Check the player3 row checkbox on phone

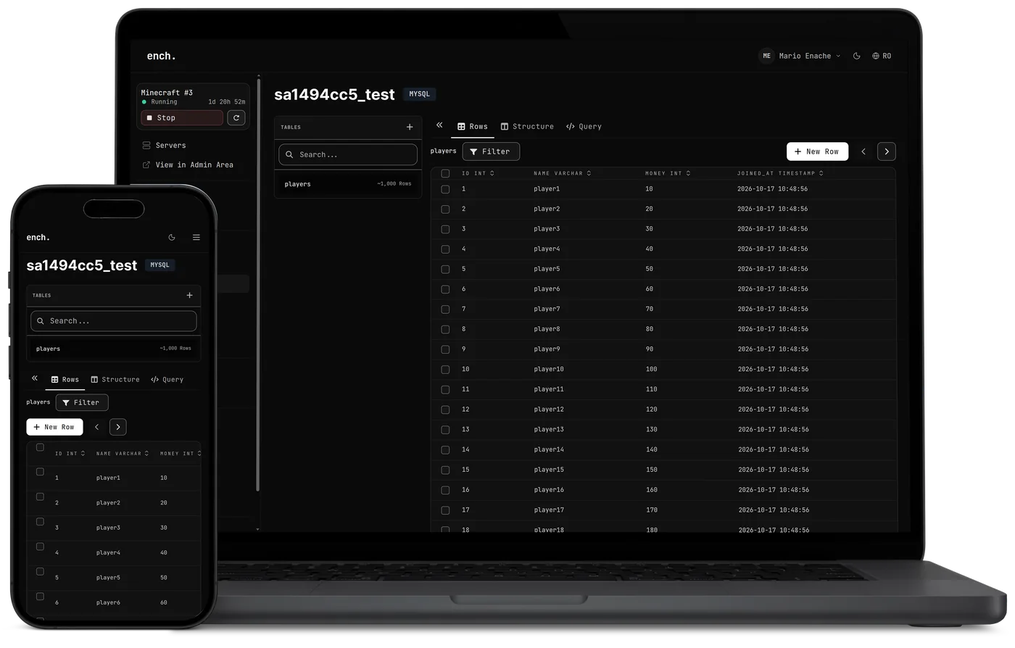coord(40,522)
